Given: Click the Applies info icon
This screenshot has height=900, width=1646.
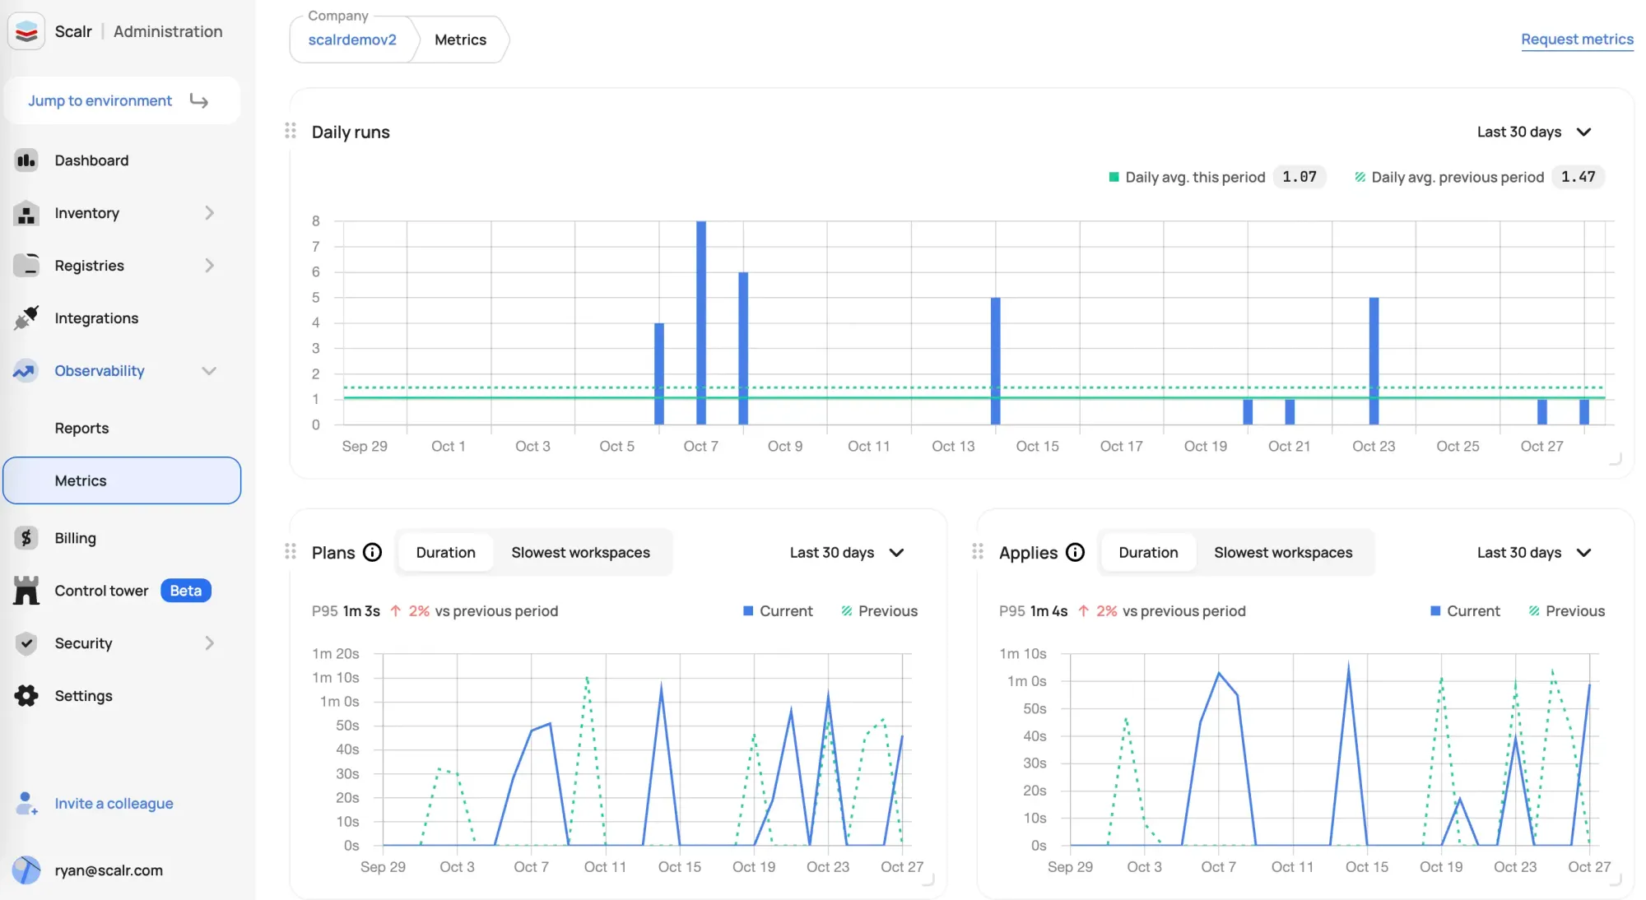Looking at the screenshot, I should click(1076, 553).
